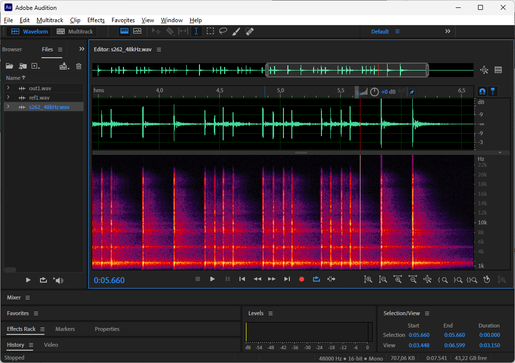Select the Move tool
The width and height of the screenshot is (515, 363).
coord(156,31)
